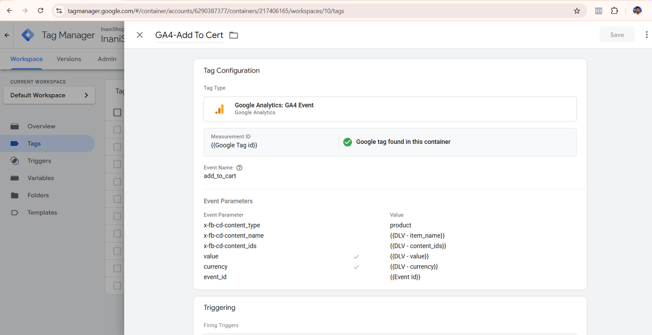Viewport: 652px width, 335px height.
Task: Click the {{DLV - currency}} value
Action: pos(414,267)
